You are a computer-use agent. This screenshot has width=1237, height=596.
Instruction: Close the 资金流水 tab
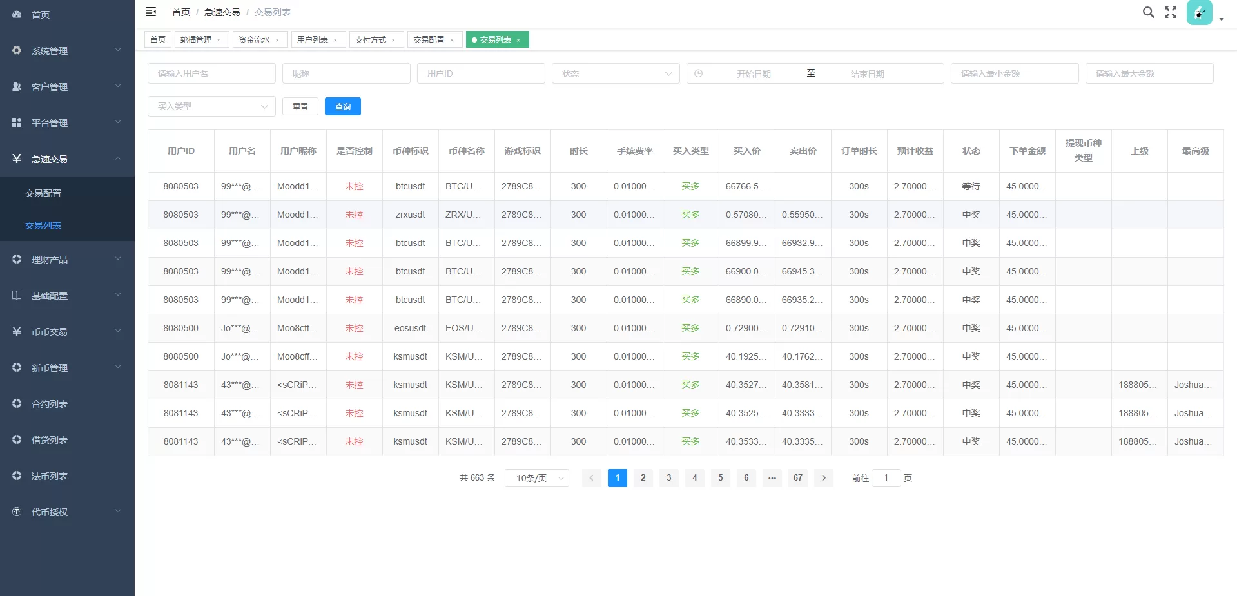277,40
